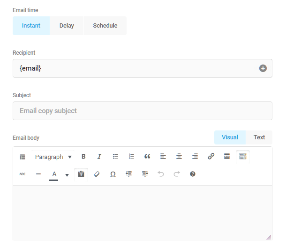Apply blockquote formatting
286x252 pixels.
[147, 157]
